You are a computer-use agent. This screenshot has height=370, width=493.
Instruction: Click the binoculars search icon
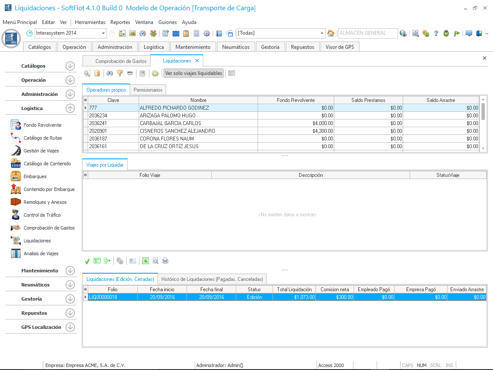click(110, 73)
